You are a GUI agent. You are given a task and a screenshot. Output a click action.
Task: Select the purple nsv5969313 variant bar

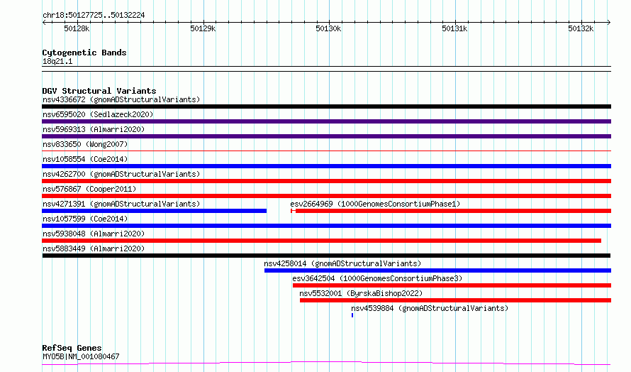coord(326,136)
